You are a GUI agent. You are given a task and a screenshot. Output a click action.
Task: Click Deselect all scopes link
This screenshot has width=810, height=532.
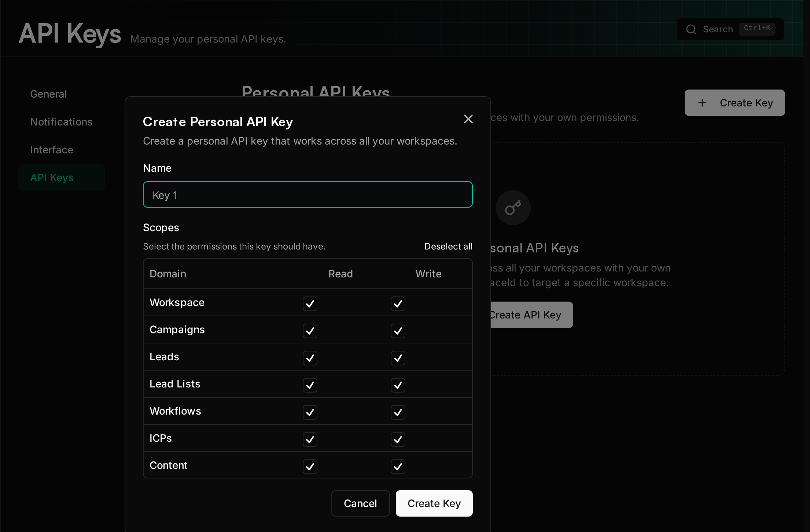pyautogui.click(x=448, y=247)
